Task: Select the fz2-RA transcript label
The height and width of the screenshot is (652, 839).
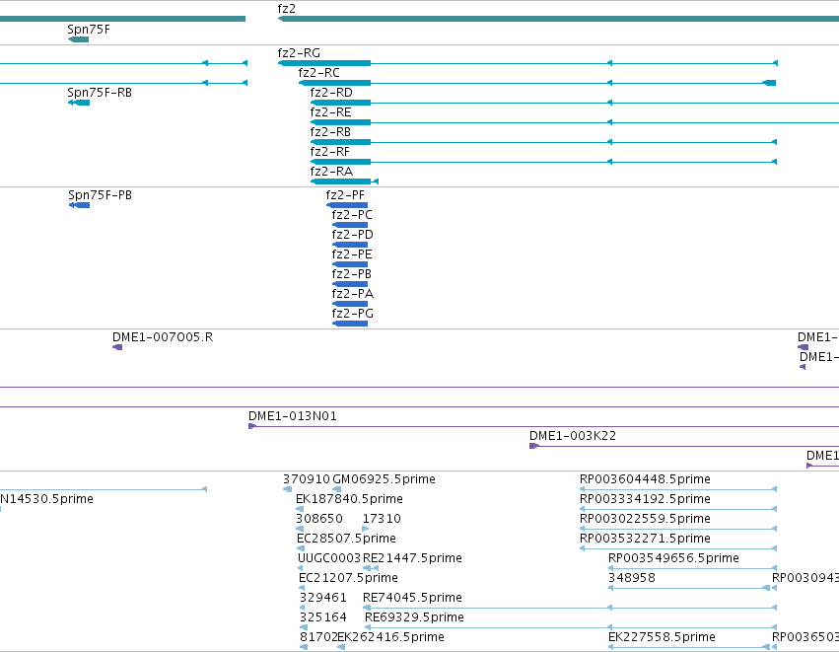Action: 331,172
